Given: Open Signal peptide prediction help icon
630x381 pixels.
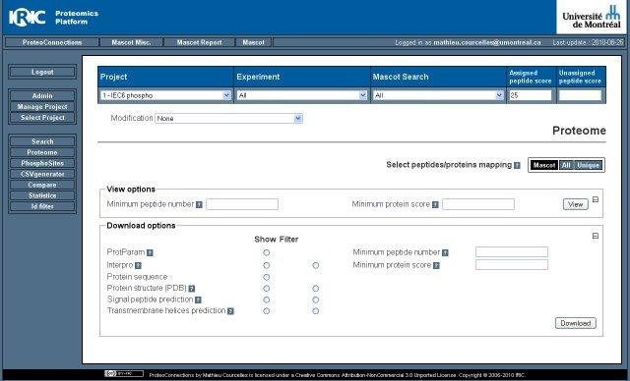Looking at the screenshot, I should click(198, 299).
